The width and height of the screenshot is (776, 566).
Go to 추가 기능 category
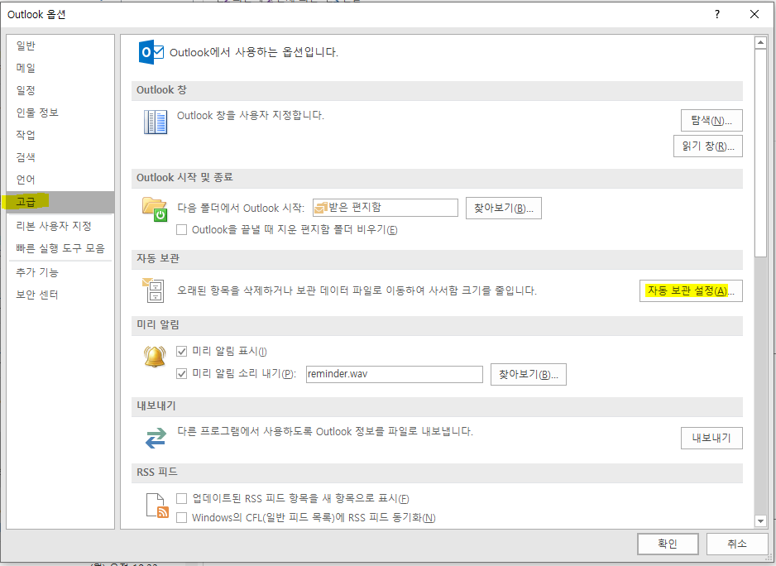click(x=60, y=272)
